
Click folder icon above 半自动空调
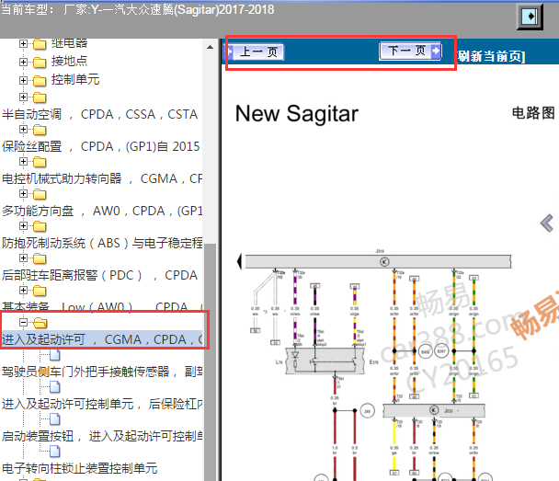(x=40, y=97)
